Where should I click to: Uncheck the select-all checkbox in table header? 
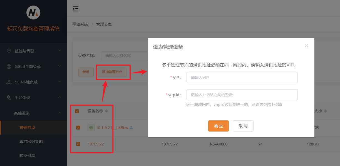tap(77, 111)
